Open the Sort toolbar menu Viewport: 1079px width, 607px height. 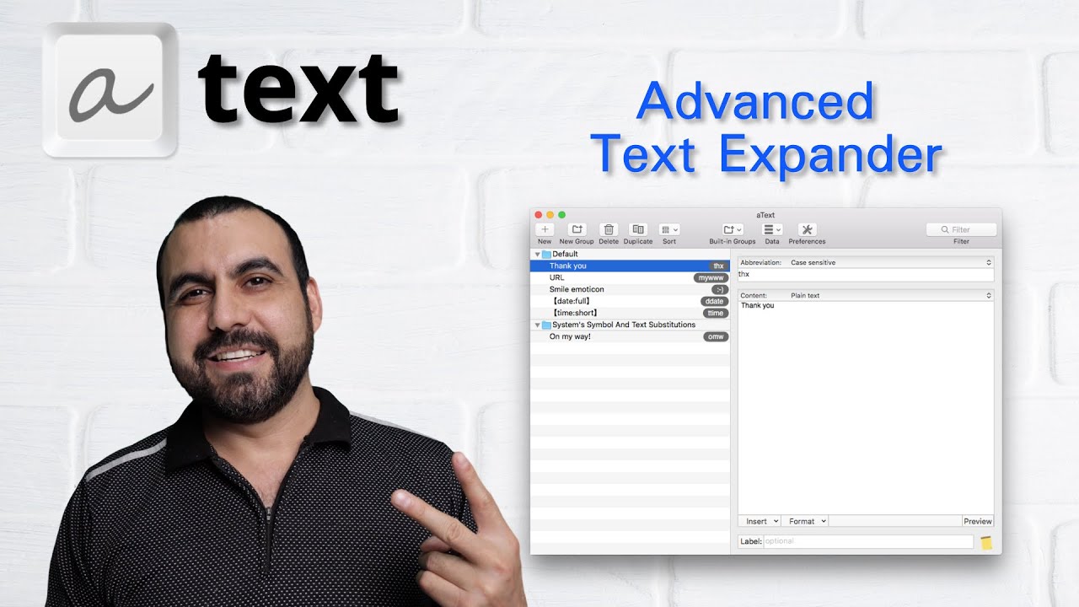point(668,229)
